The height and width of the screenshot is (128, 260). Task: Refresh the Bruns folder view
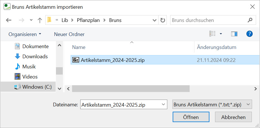point(163,20)
